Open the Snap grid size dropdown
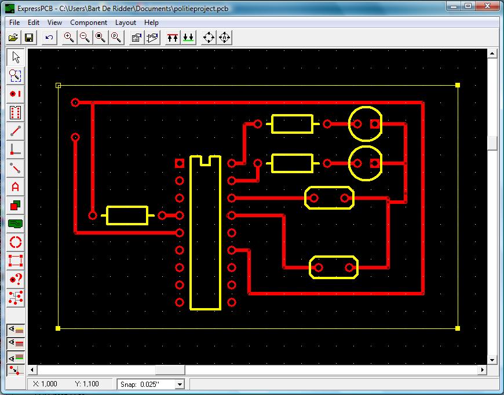504x395 pixels. (179, 384)
